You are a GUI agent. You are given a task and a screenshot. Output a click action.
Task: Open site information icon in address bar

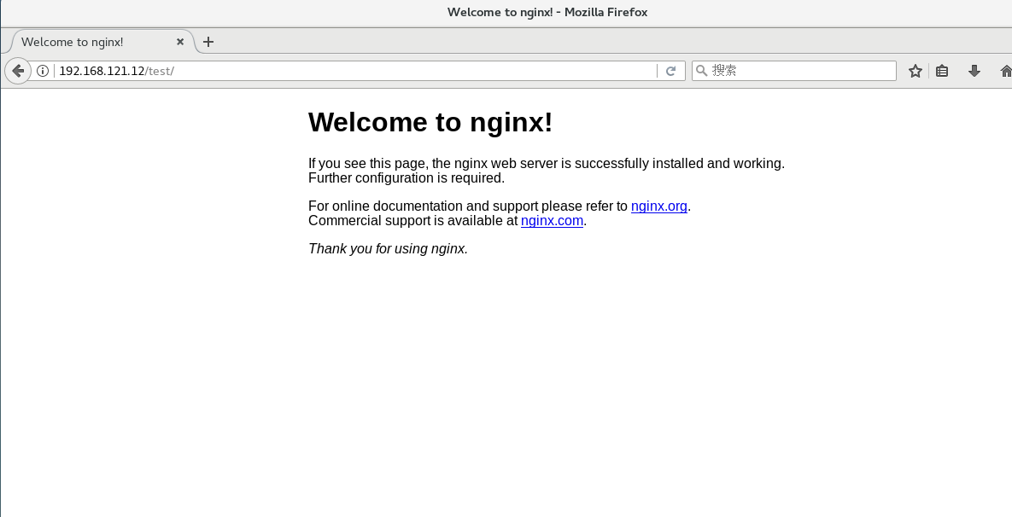pyautogui.click(x=43, y=71)
